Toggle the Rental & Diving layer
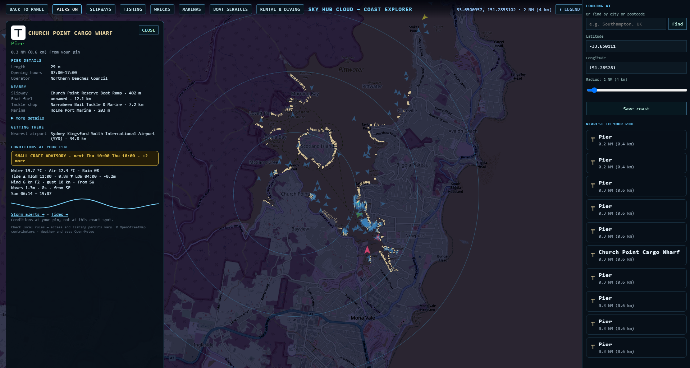690x368 pixels. click(x=280, y=9)
